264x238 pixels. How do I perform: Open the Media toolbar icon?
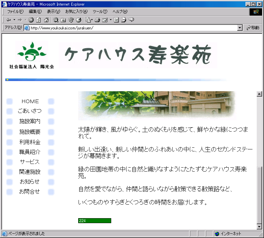[71, 20]
